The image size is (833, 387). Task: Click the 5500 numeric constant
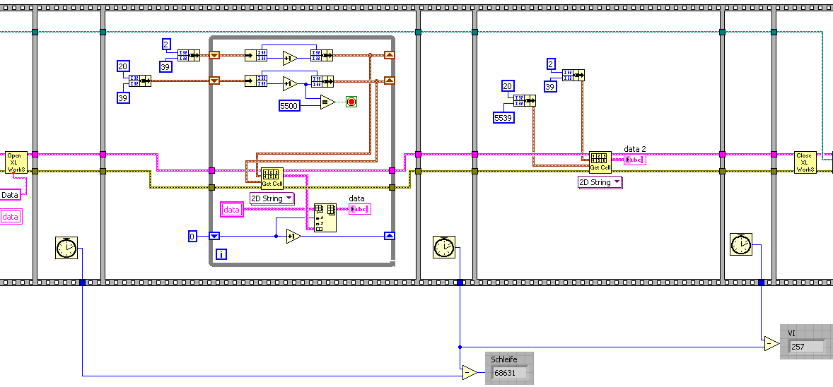click(x=290, y=106)
